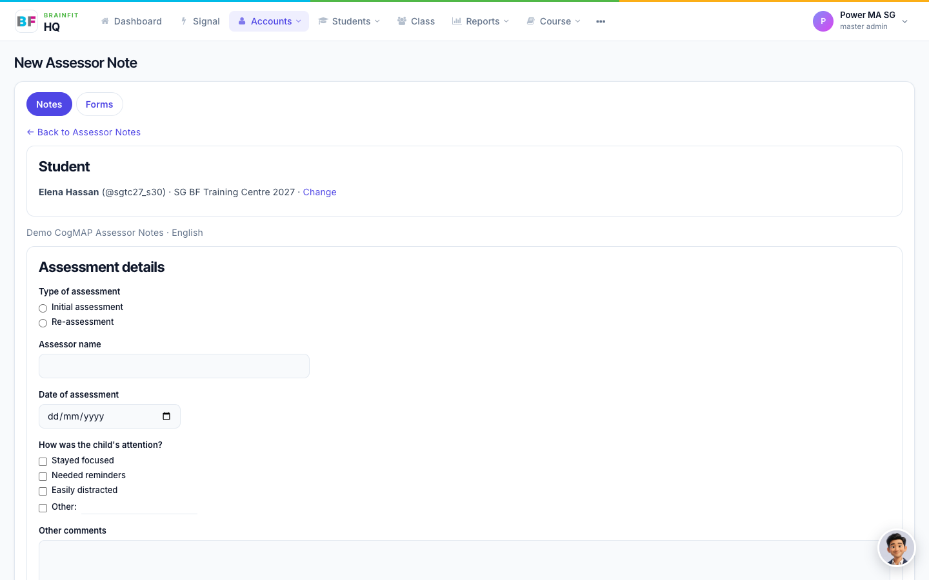Switch to the Forms tab
The image size is (929, 580).
(x=99, y=104)
